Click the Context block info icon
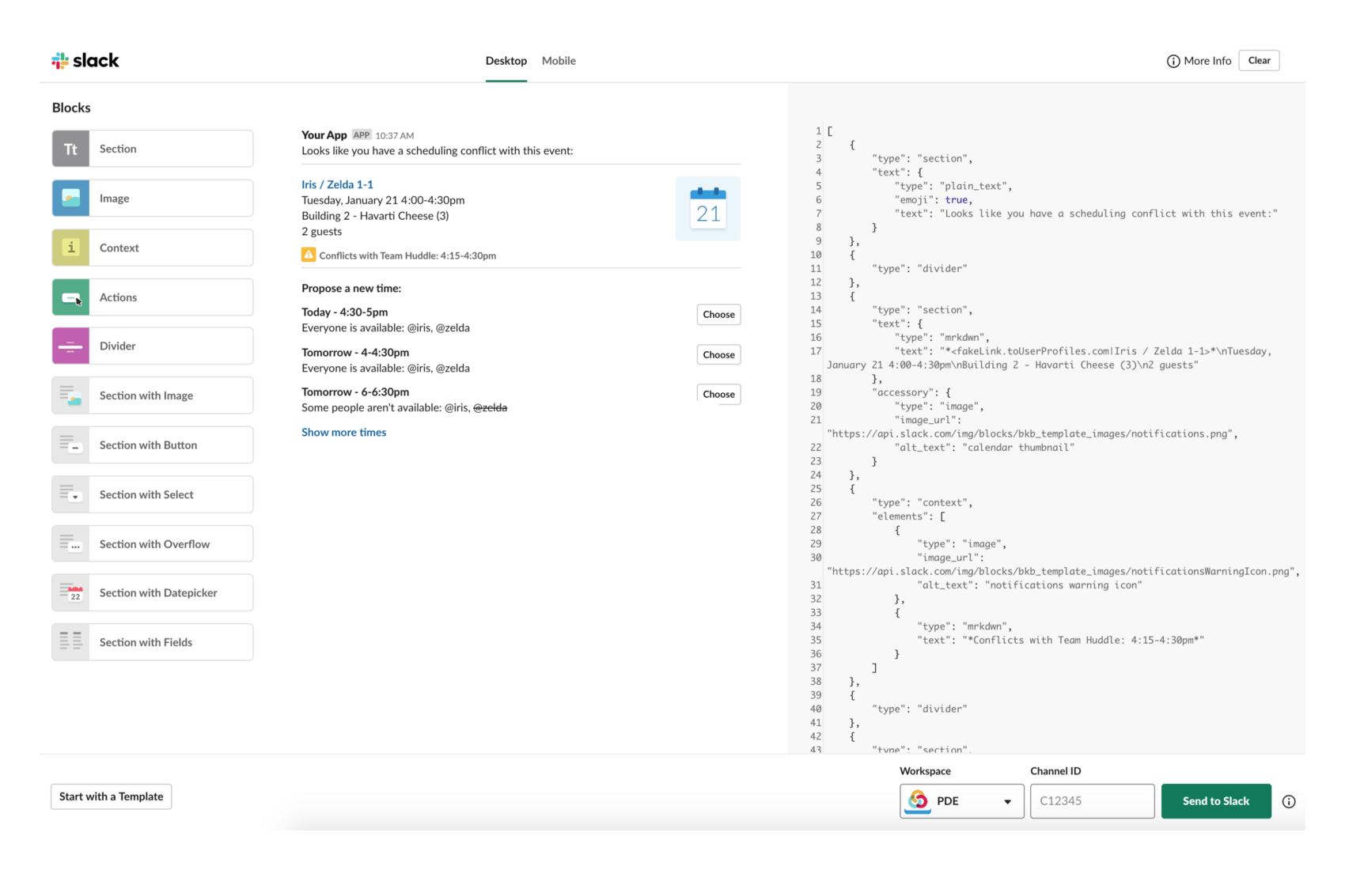This screenshot has height=870, width=1345. coord(70,248)
